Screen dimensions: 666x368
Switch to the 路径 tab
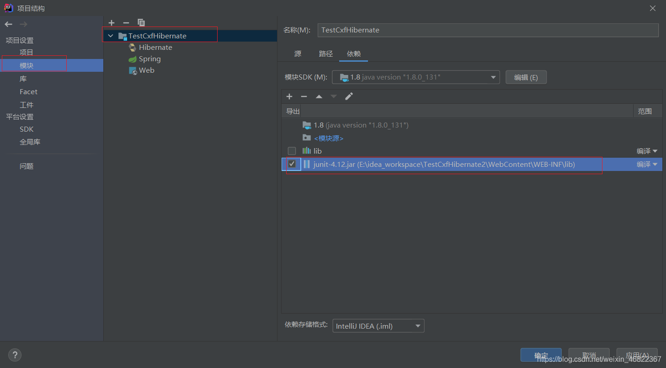click(x=326, y=53)
